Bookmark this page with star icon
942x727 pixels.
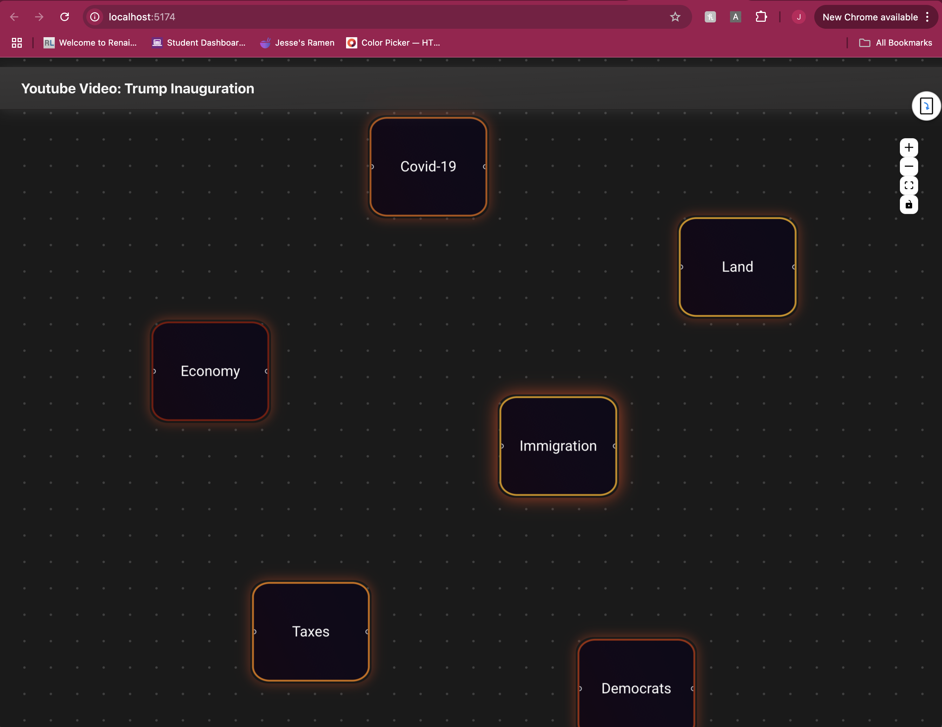point(675,17)
